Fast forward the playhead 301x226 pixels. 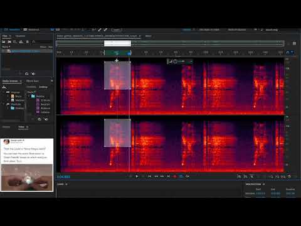pyautogui.click(x=162, y=176)
